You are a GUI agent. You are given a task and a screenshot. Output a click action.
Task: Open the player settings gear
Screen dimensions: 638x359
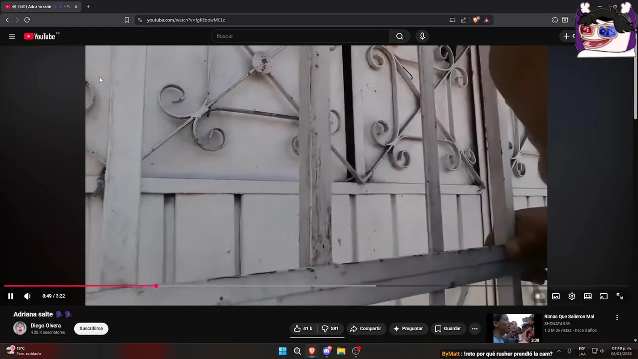click(x=572, y=296)
